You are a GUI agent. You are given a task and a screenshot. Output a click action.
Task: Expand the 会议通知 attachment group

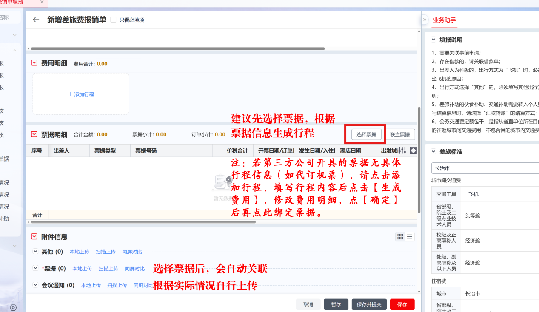[x=36, y=285]
